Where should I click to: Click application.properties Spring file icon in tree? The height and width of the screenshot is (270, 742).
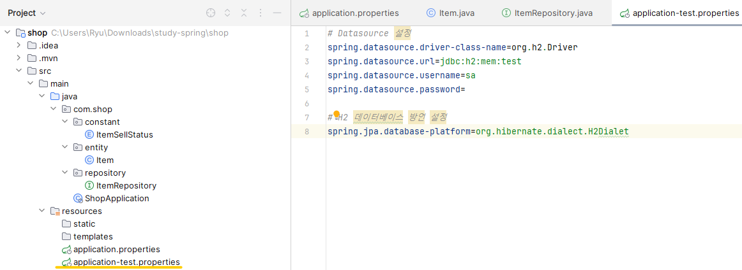[x=66, y=250]
